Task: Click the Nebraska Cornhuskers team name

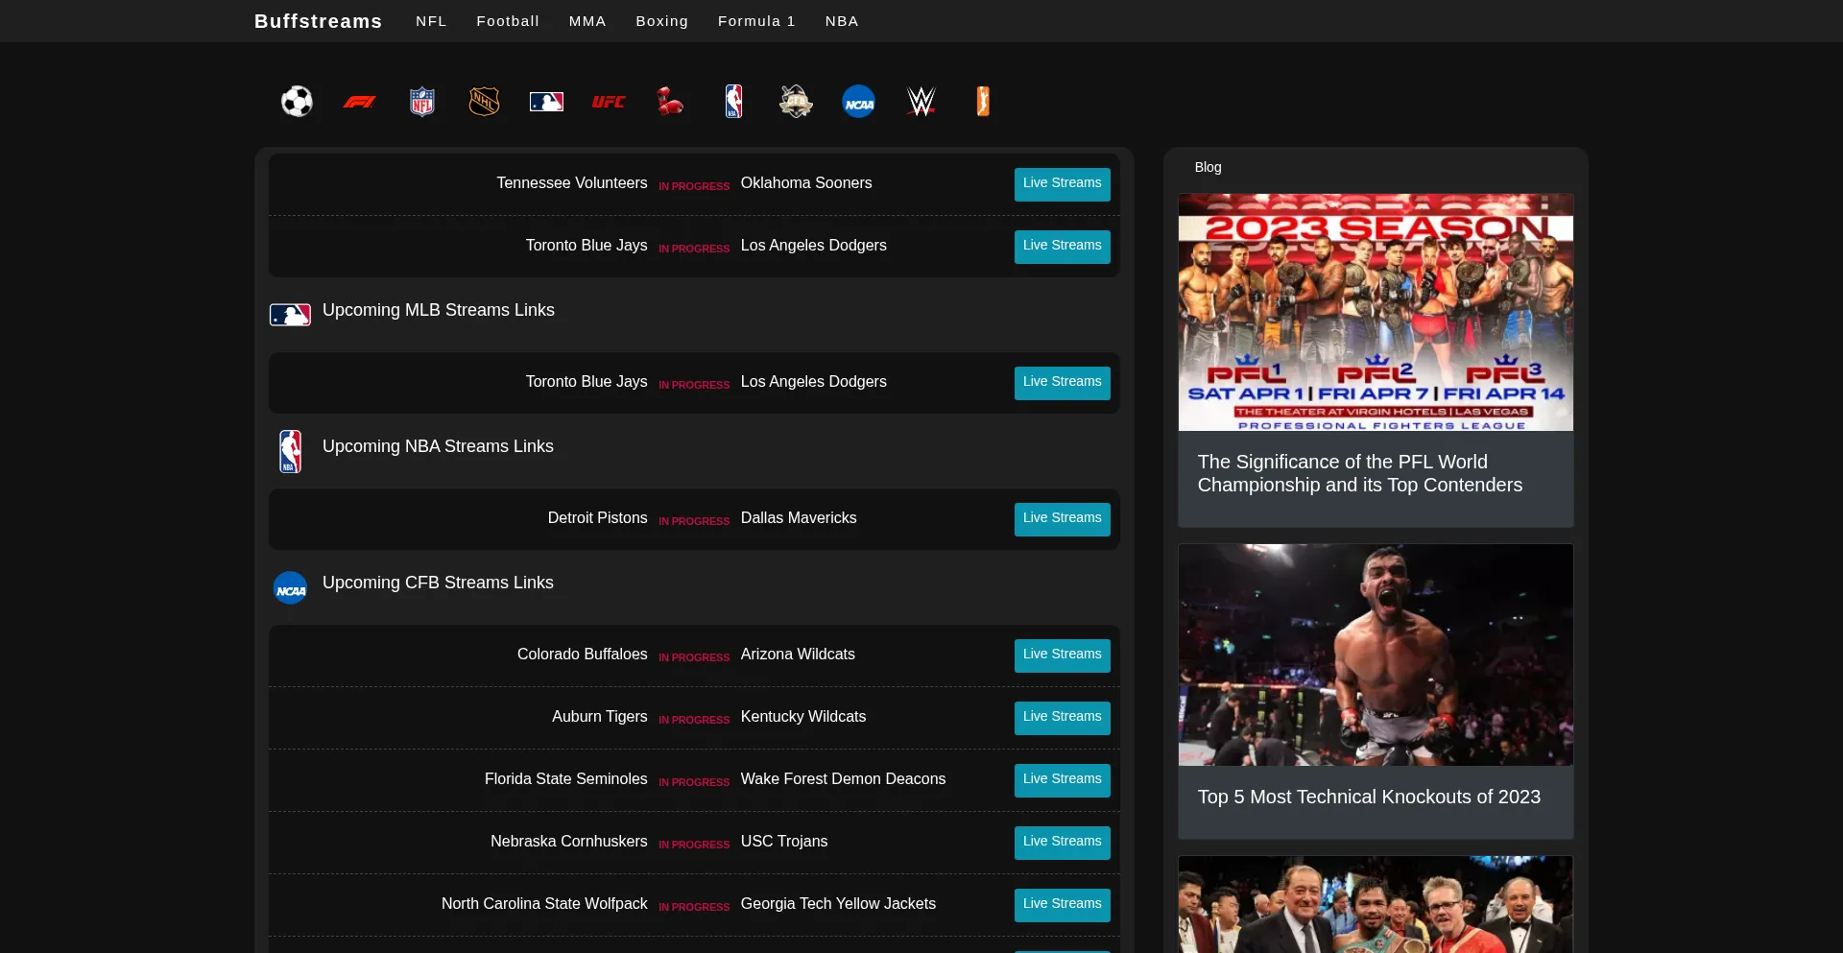Action: pyautogui.click(x=569, y=842)
